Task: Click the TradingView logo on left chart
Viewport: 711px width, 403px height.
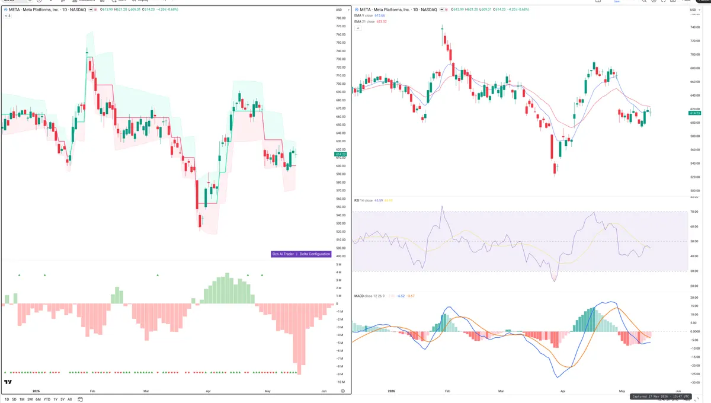Action: [8, 383]
